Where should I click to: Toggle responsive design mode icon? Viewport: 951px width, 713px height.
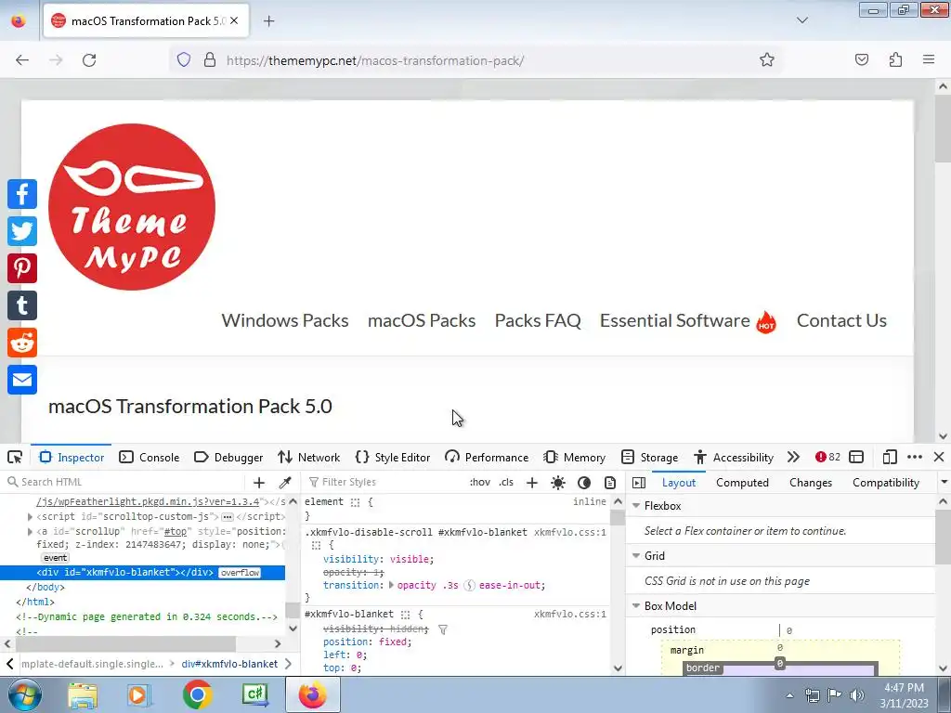[x=889, y=457]
